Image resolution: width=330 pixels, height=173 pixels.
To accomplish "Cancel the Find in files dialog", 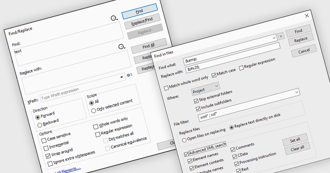I will click(x=304, y=51).
